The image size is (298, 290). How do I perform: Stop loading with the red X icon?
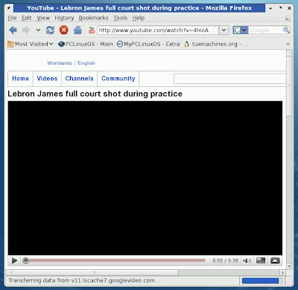click(x=64, y=30)
